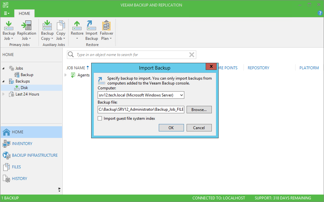Click Browse to choose backup file
Viewport: 324px width, 202px height.
point(199,110)
